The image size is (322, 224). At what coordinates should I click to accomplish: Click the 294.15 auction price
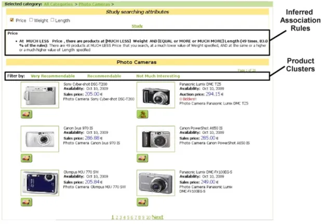[213, 94]
